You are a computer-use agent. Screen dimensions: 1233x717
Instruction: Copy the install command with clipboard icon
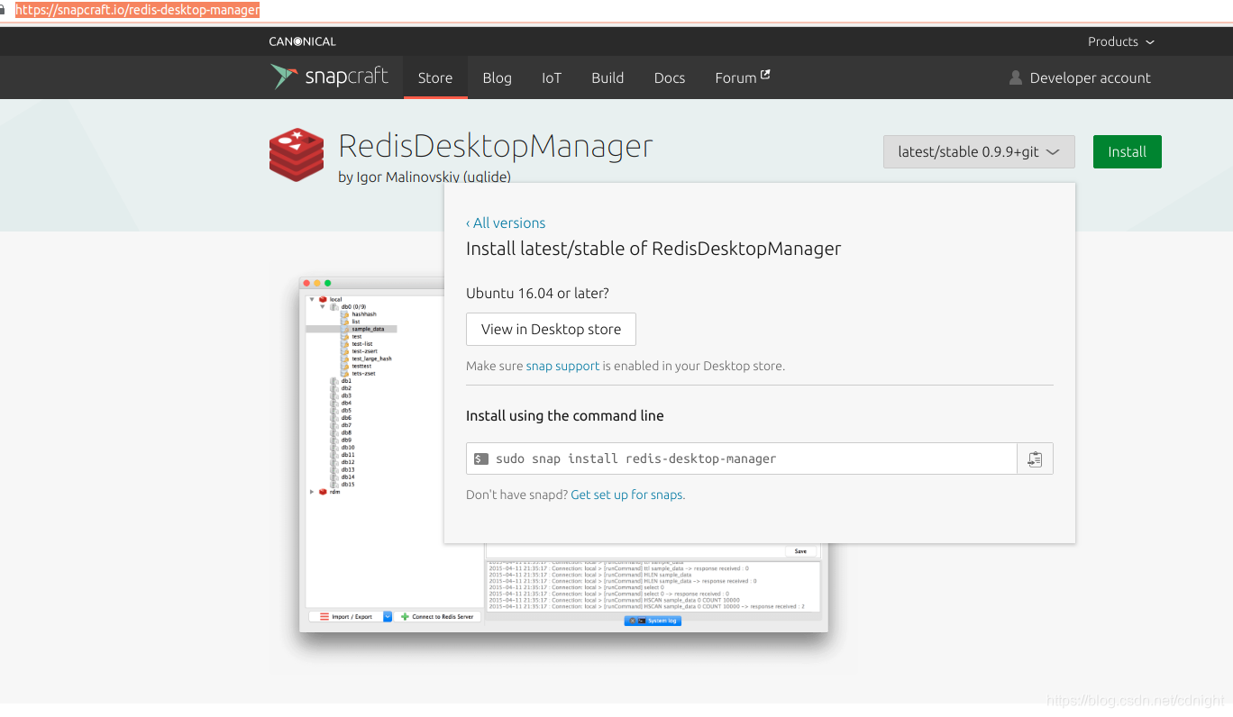click(1035, 458)
